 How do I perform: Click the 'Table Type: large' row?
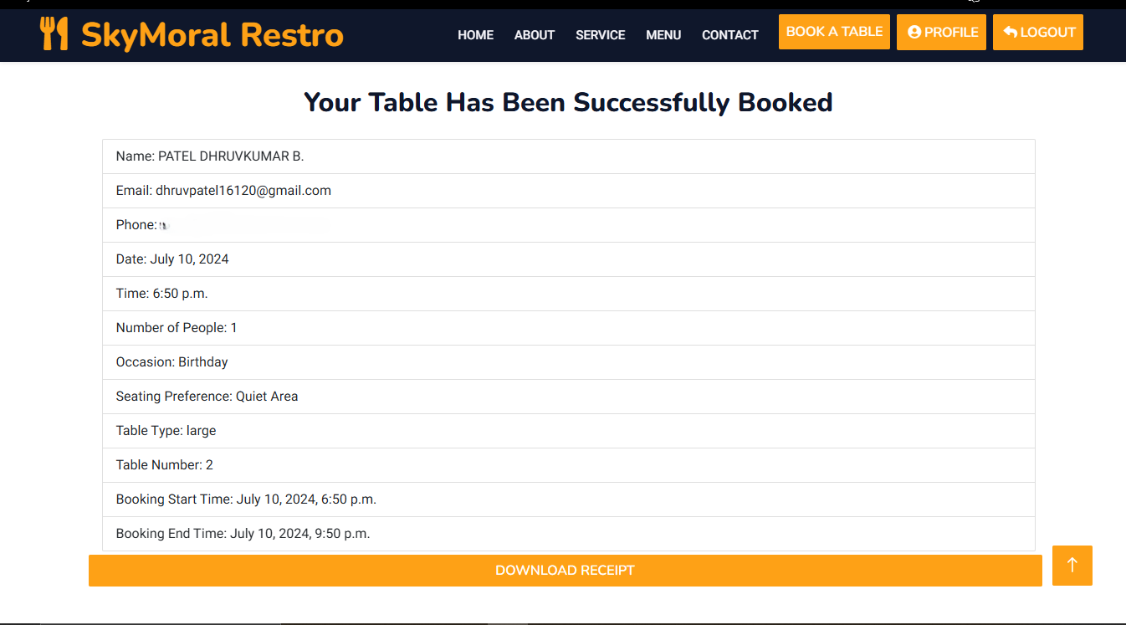569,431
